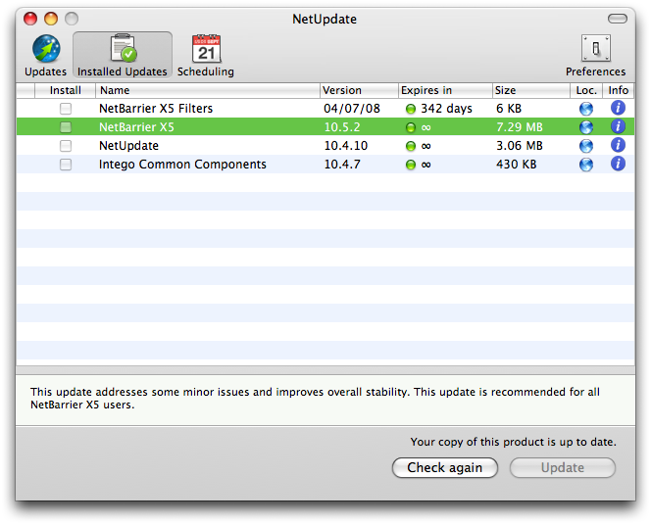
Task: Click location globe for NetBarrier X5 row
Action: tap(586, 127)
